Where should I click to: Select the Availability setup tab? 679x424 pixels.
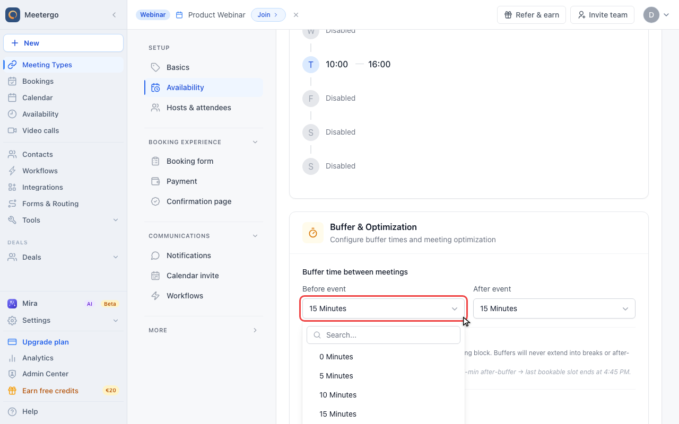(204, 87)
